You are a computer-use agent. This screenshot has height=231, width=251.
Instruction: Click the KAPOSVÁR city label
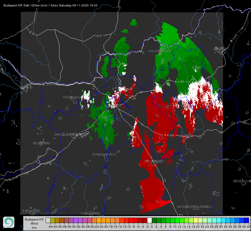31,211
